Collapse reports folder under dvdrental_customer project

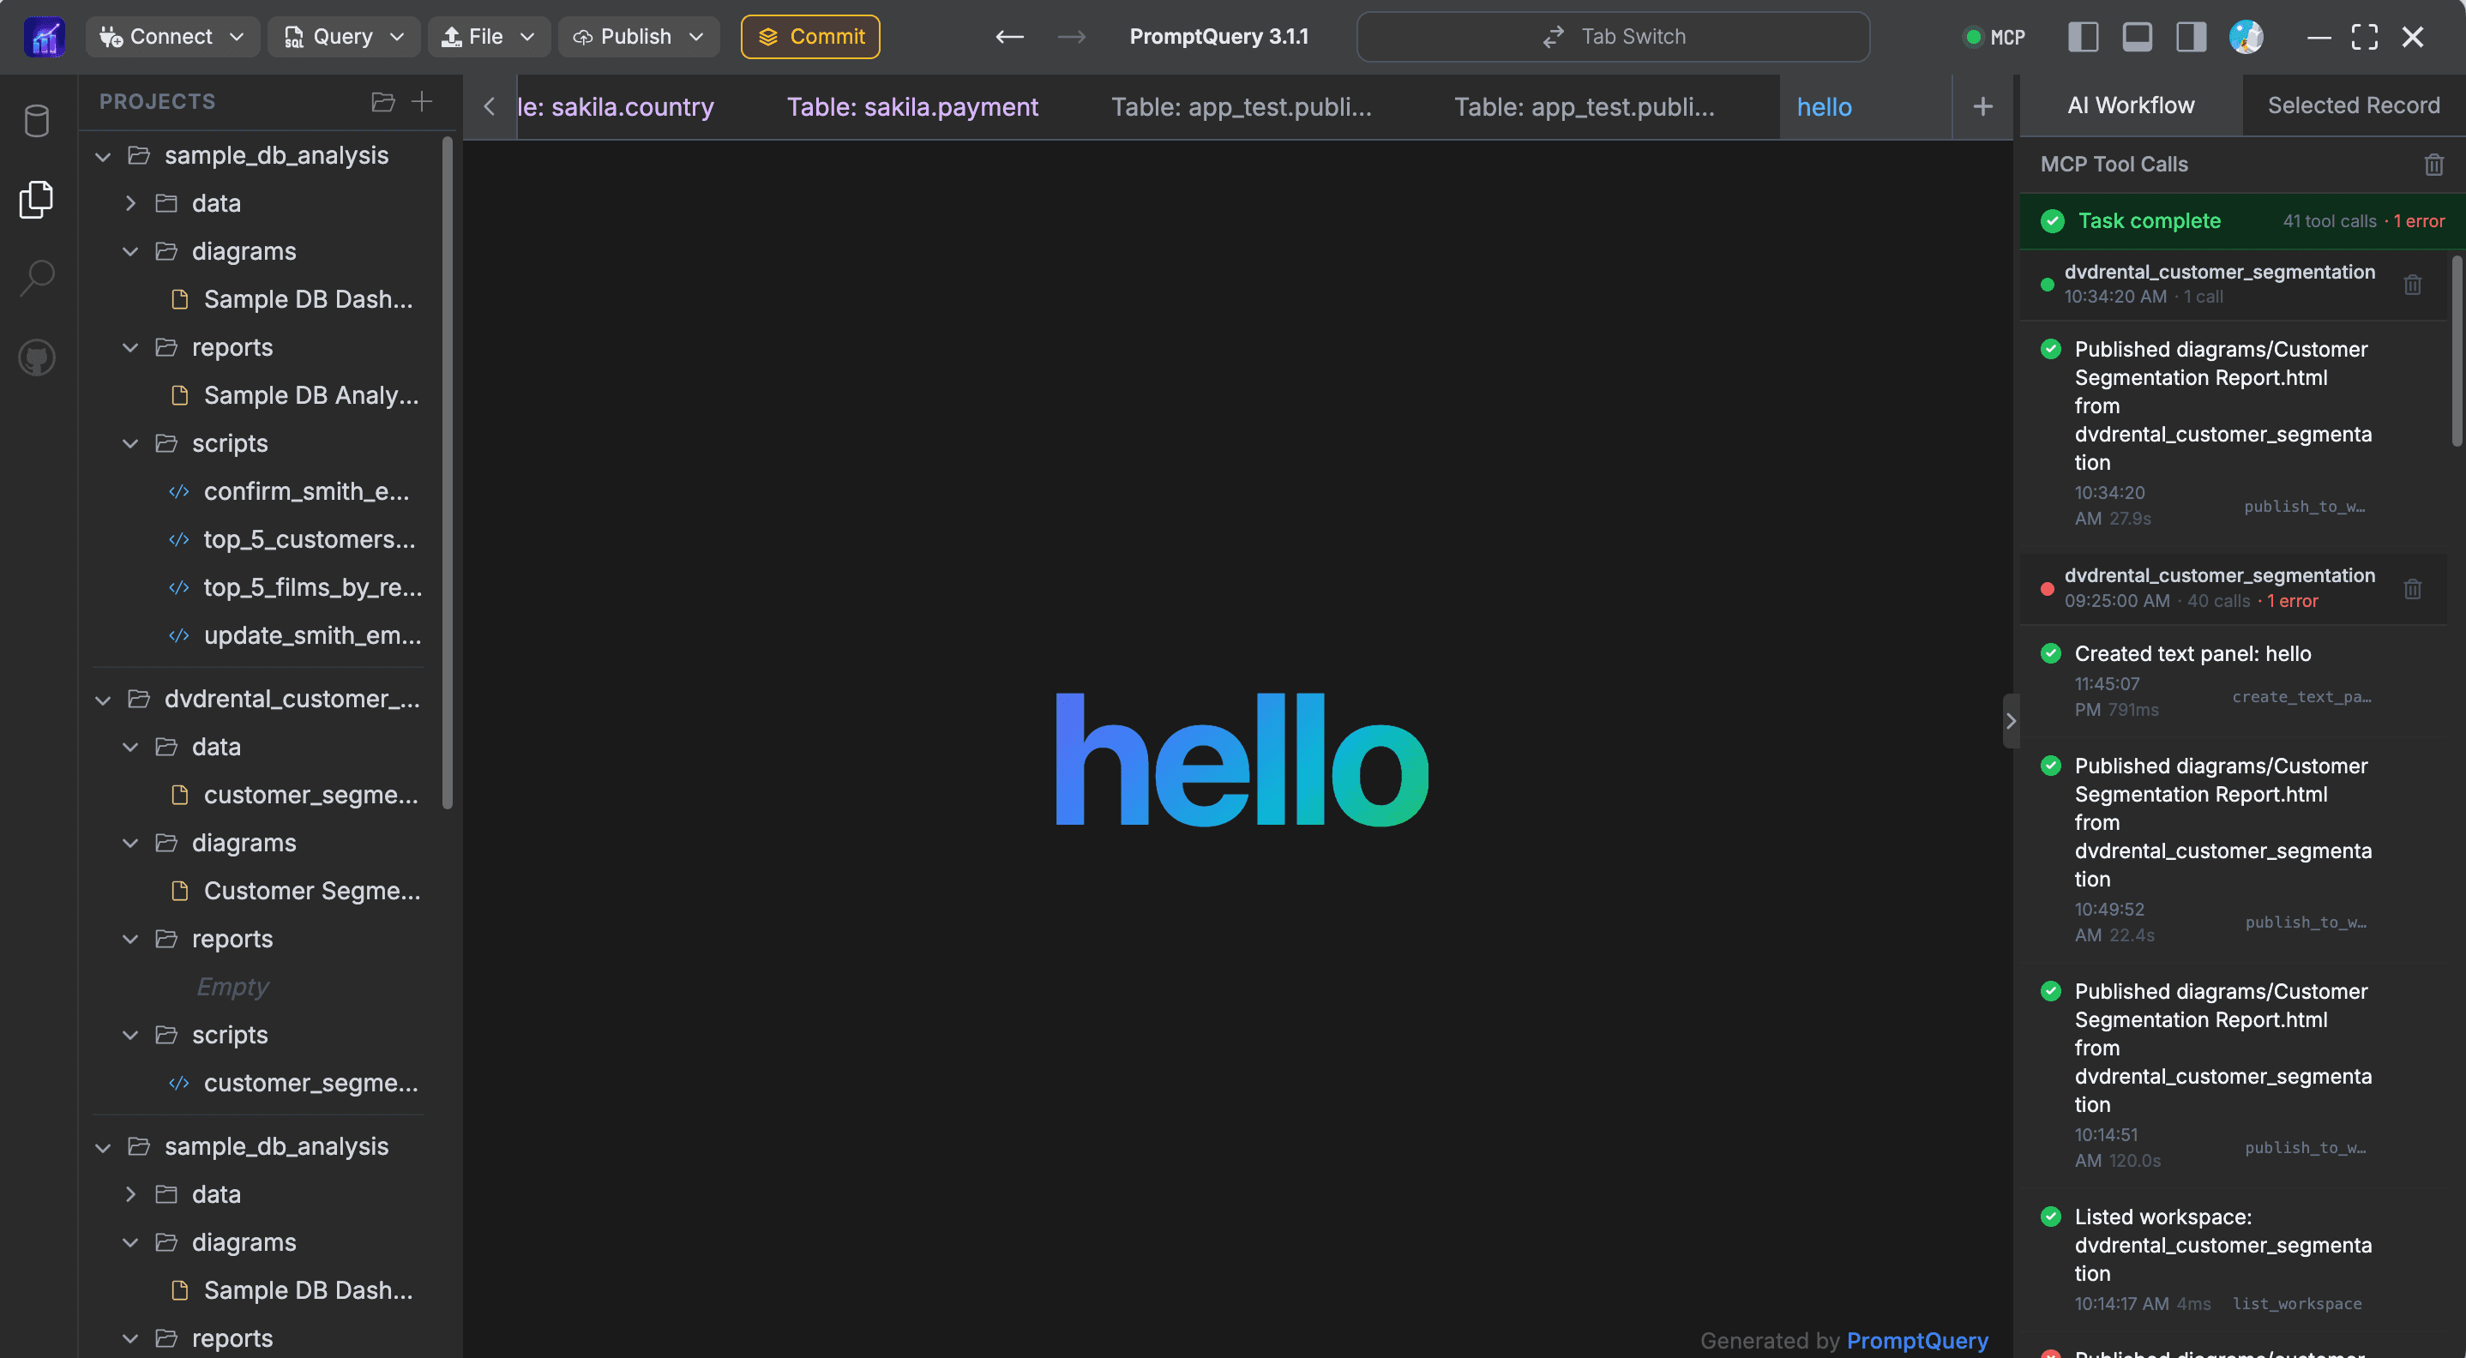tap(130, 940)
